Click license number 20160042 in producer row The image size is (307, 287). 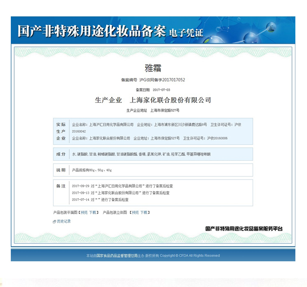click(79, 131)
